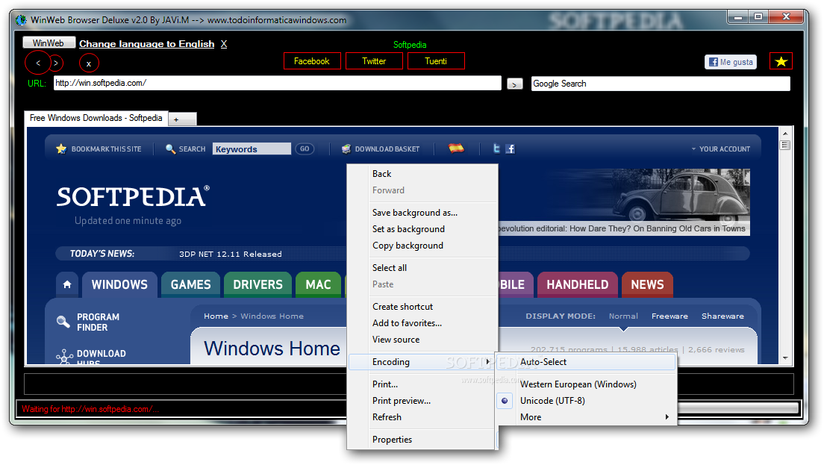The image size is (824, 465).
Task: Click the page scrollbar up arrow
Action: click(785, 134)
